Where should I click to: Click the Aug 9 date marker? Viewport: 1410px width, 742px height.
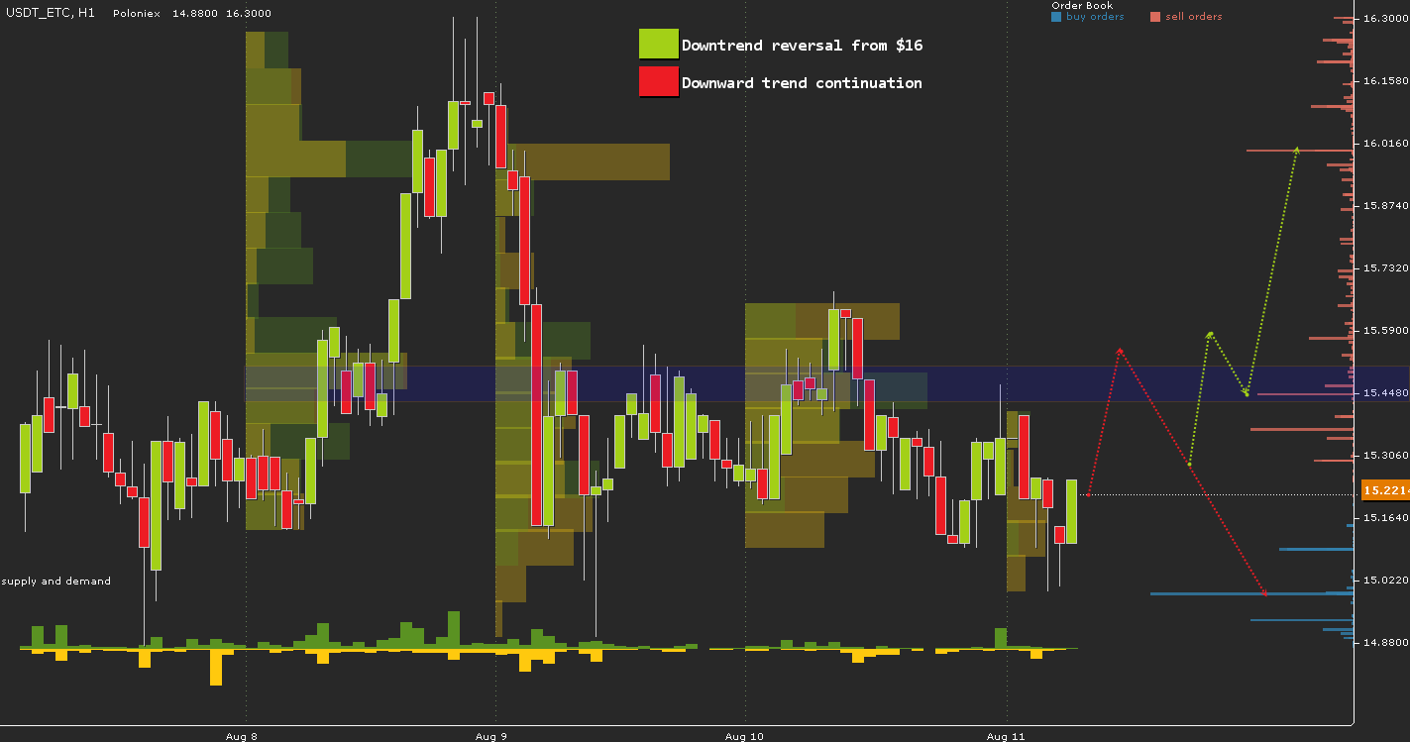point(491,736)
